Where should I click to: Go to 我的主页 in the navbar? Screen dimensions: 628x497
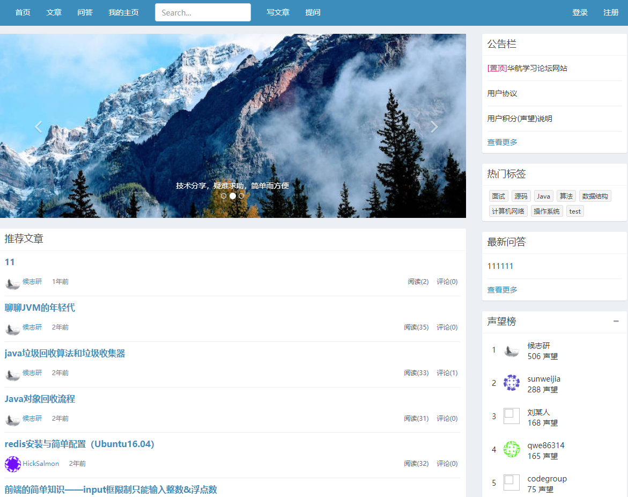pyautogui.click(x=123, y=12)
